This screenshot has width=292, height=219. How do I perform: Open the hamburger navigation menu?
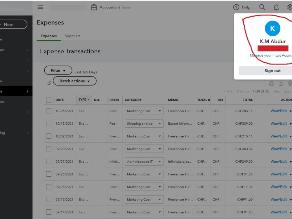pyautogui.click(x=40, y=7)
